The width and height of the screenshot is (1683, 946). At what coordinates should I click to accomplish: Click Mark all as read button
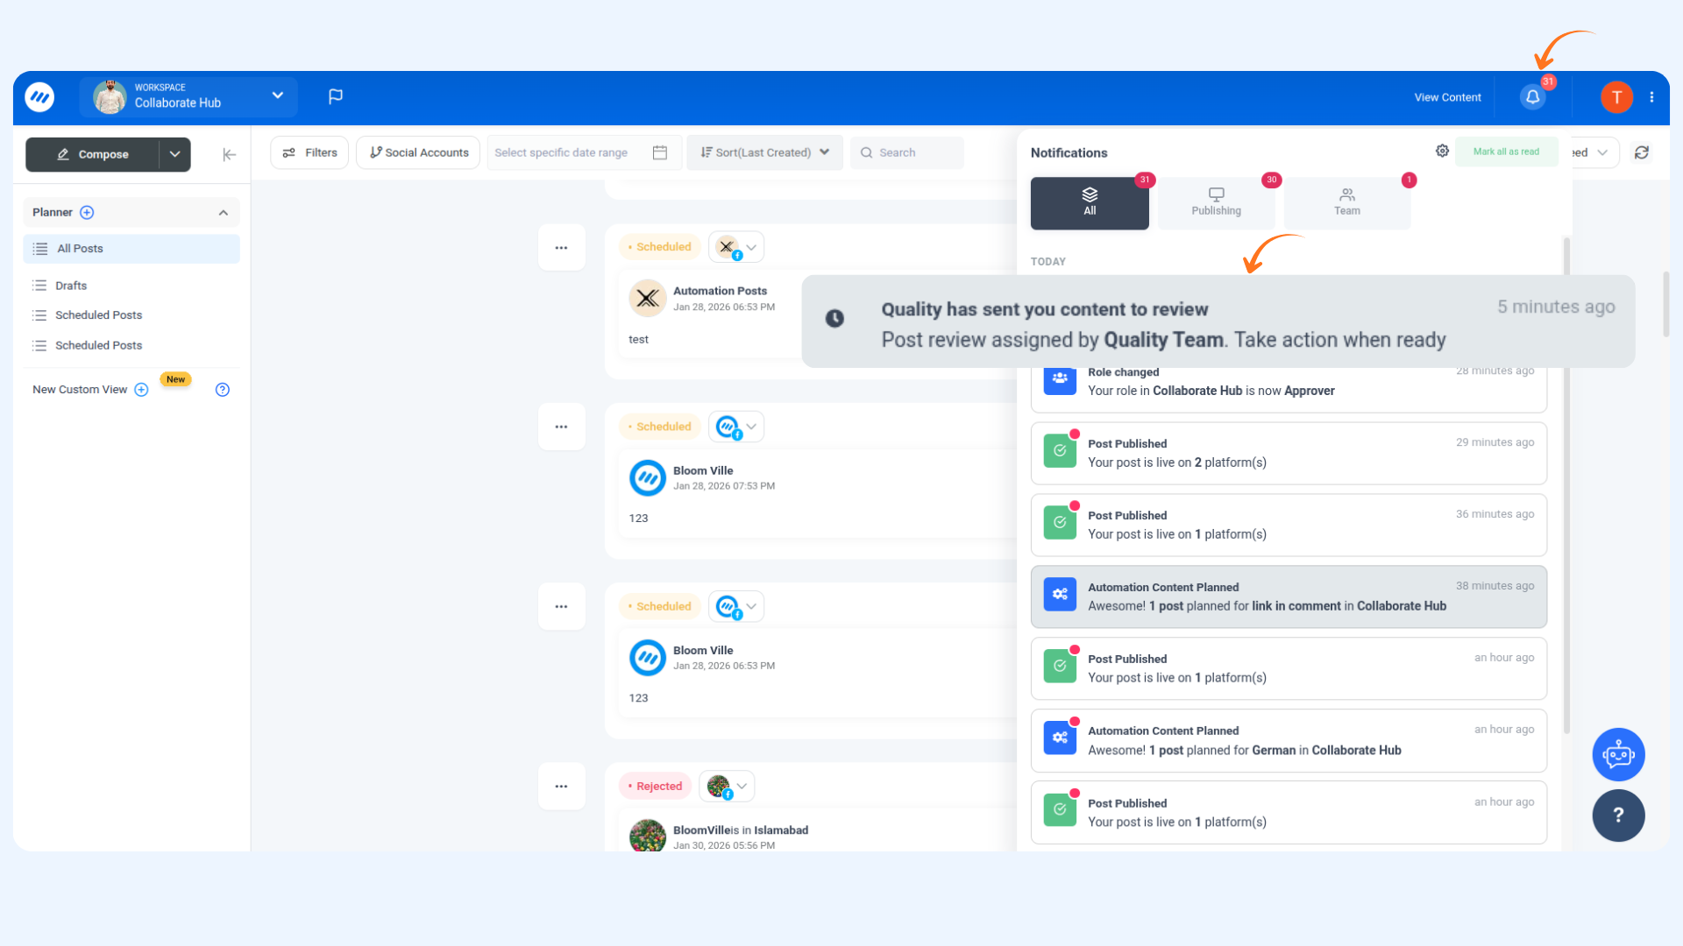(x=1505, y=152)
